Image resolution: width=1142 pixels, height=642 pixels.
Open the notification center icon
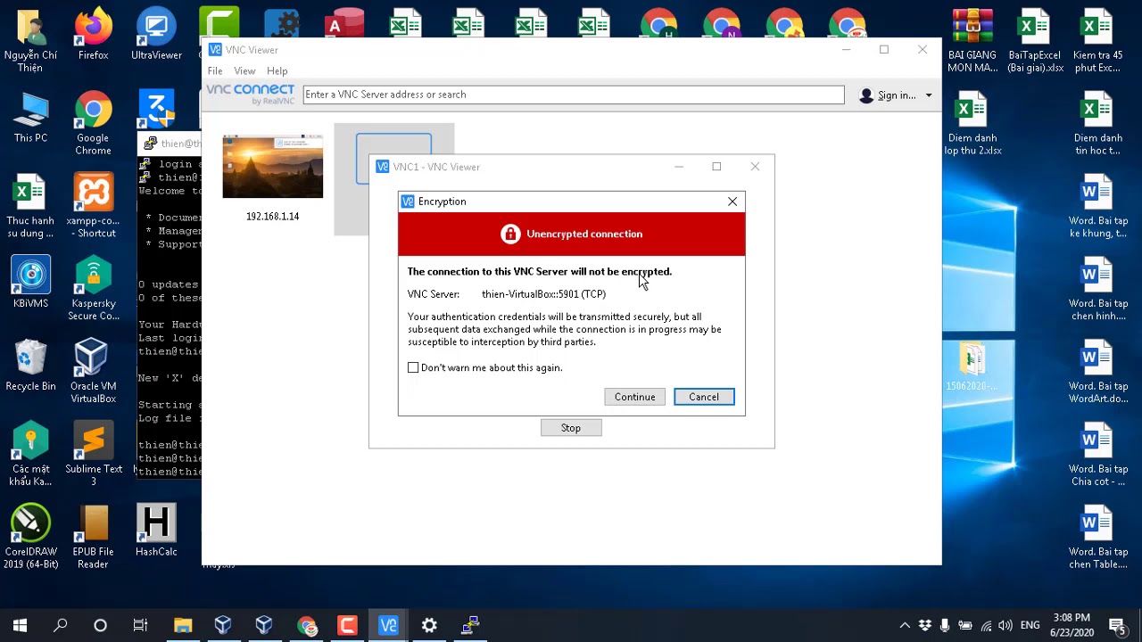click(x=1118, y=625)
